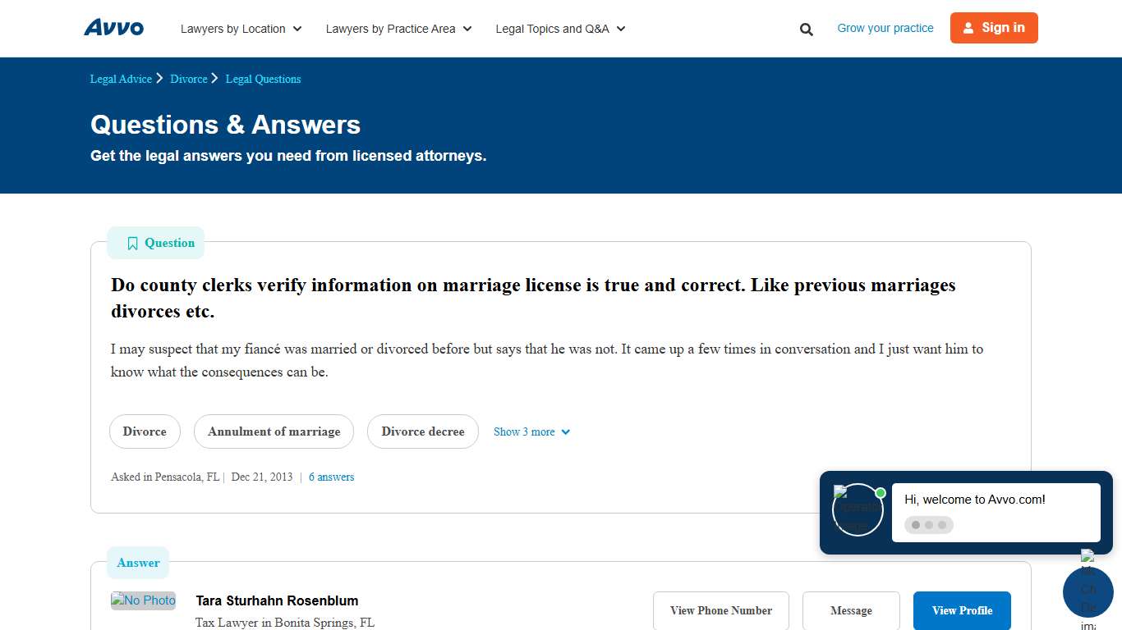Image resolution: width=1122 pixels, height=630 pixels.
Task: Open the Grow your practice link
Action: point(885,28)
